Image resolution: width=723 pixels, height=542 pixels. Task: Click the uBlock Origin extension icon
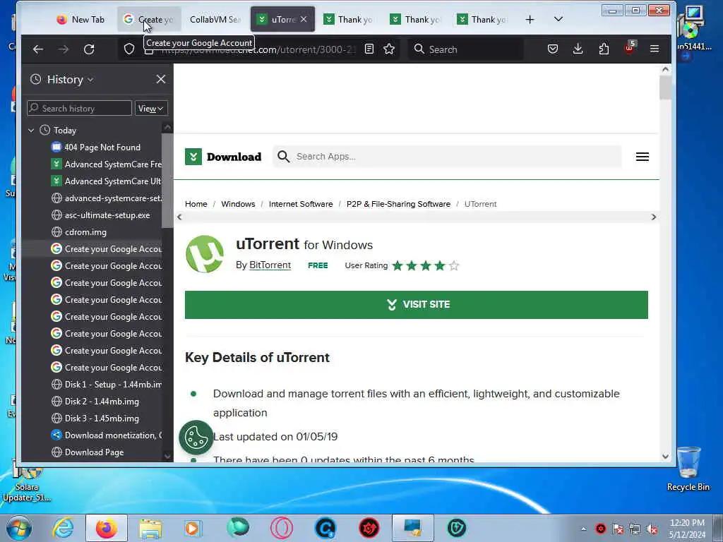tap(629, 48)
